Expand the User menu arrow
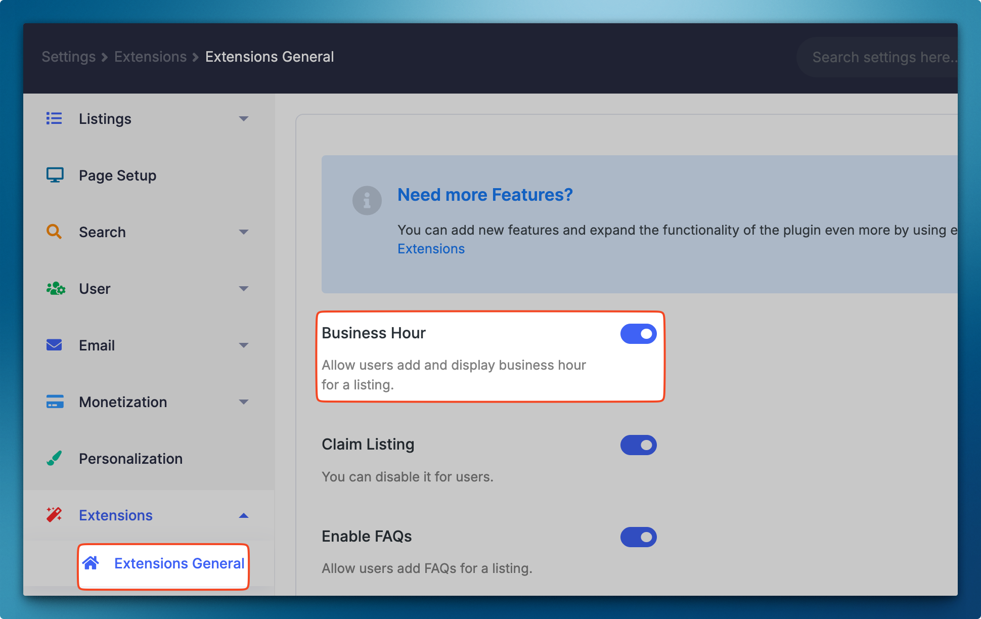This screenshot has width=981, height=619. click(x=244, y=289)
